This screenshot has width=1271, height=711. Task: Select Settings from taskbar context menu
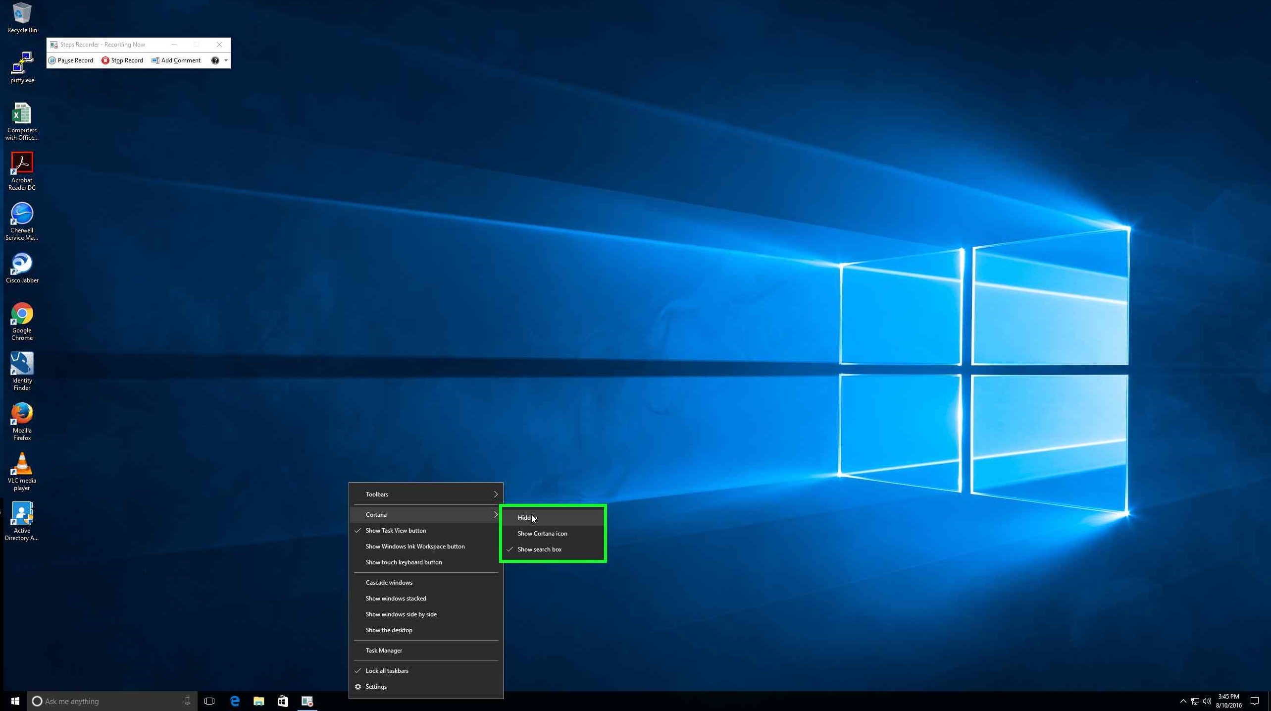(x=376, y=687)
